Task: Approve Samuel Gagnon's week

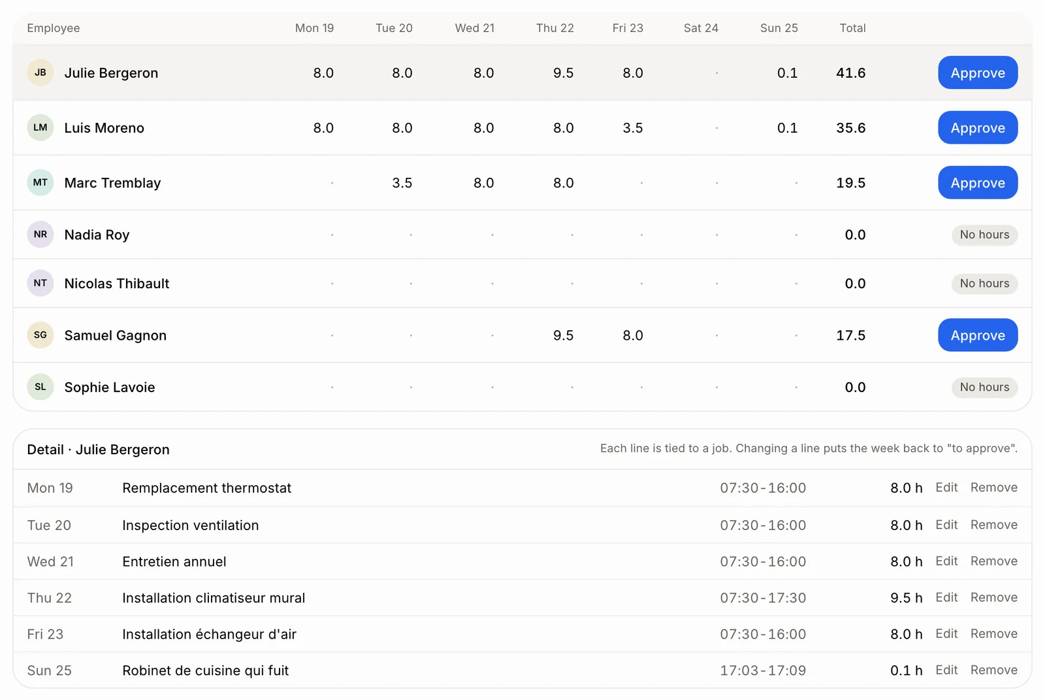Action: click(978, 335)
